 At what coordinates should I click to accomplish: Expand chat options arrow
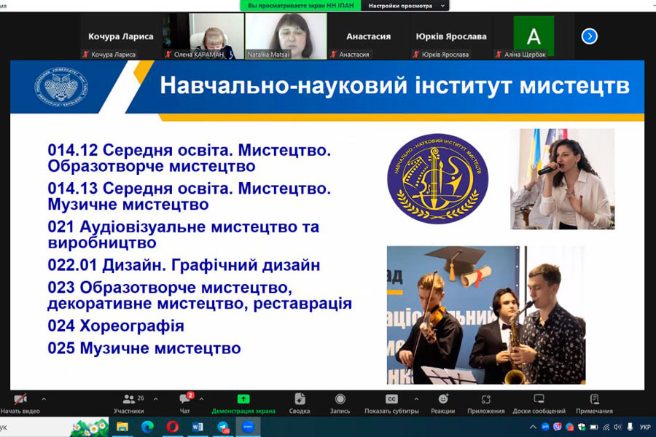click(202, 399)
